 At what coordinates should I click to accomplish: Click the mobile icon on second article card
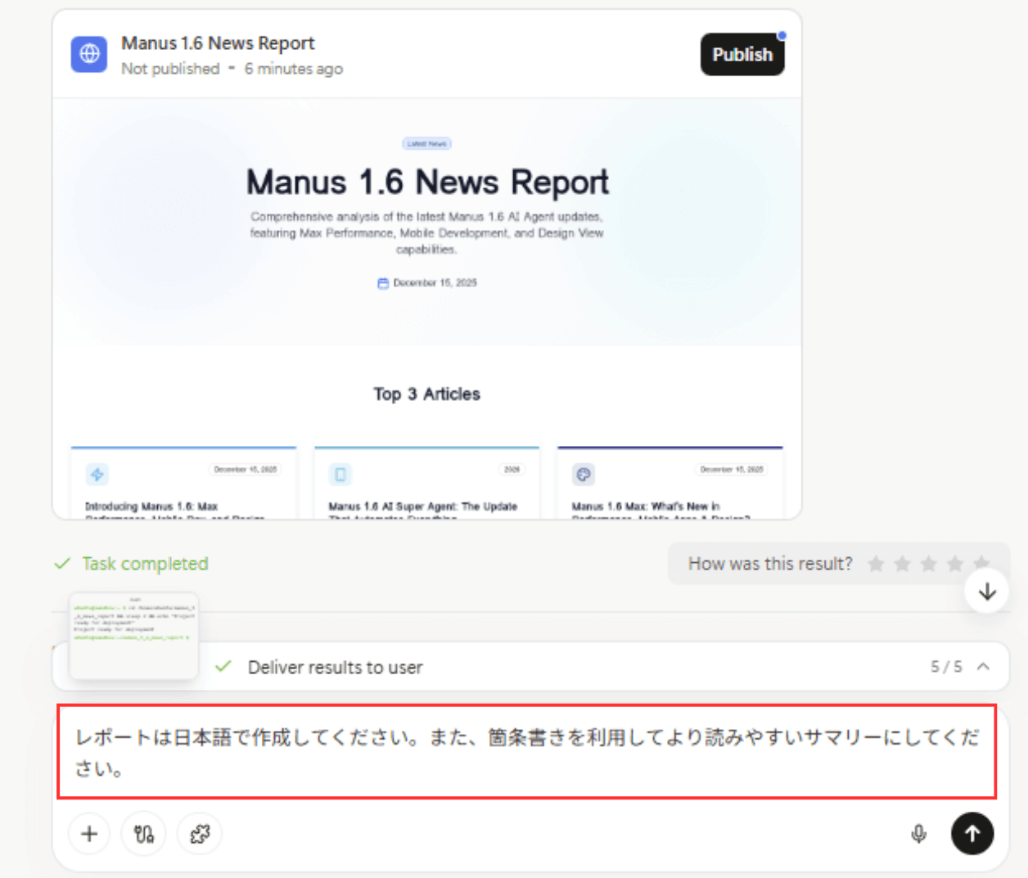tap(340, 475)
